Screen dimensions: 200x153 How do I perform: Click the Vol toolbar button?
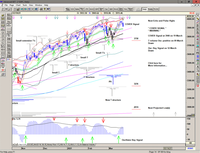tap(125, 9)
